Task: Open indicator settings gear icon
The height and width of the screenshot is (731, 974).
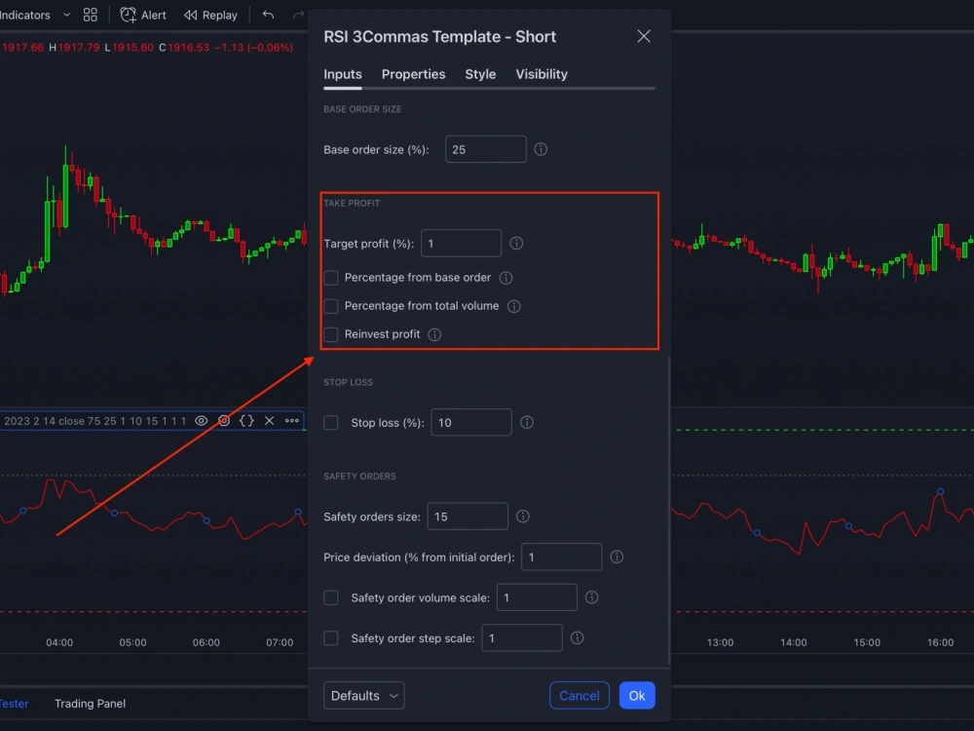Action: pos(224,421)
